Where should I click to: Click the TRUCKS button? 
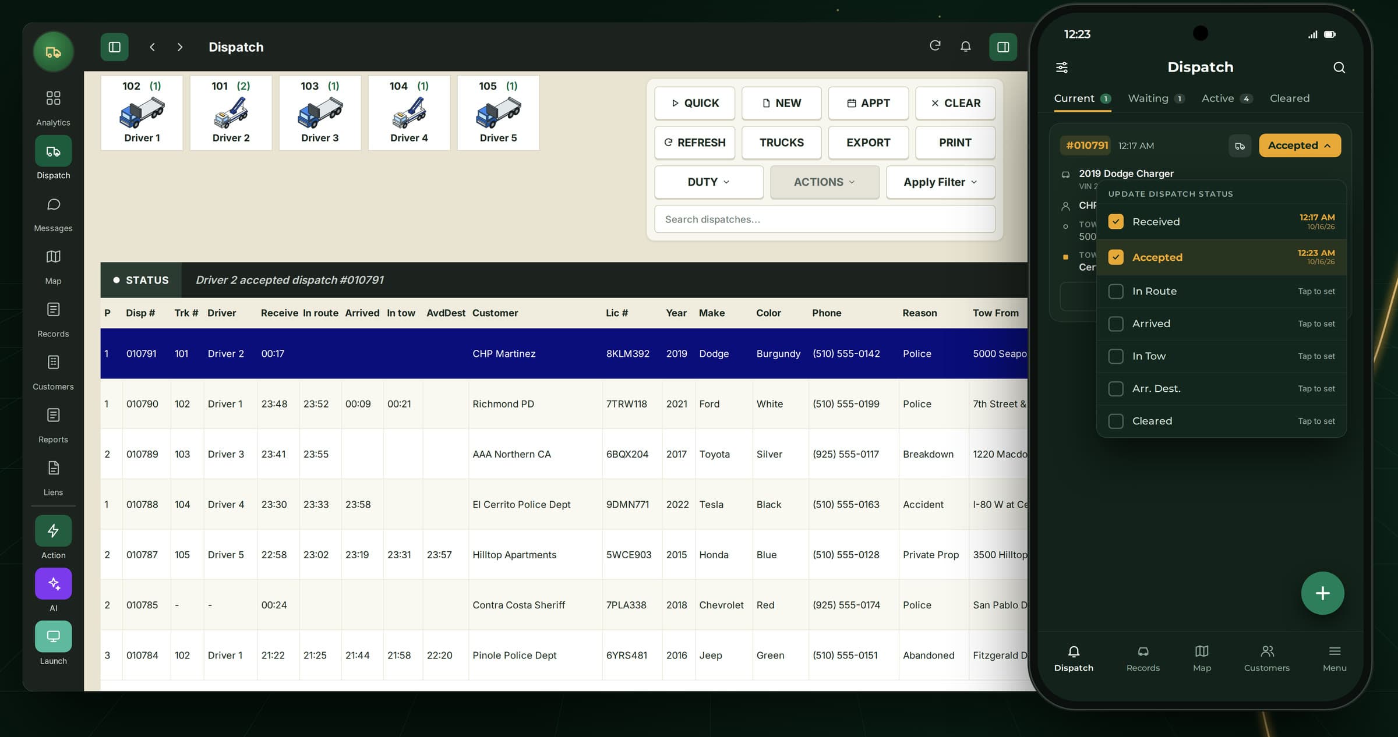(781, 143)
